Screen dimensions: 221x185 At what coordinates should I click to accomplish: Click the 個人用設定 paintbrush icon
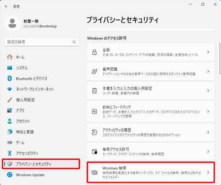click(x=10, y=100)
